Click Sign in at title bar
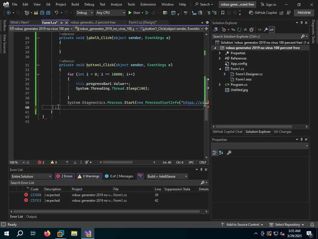Image resolution: width=318 pixels, height=239 pixels. [268, 4]
